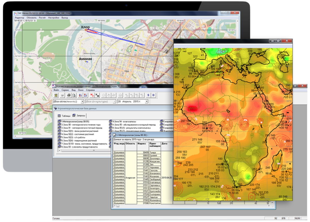This screenshot has width=310, height=222.
Task: Click the print preview magnifier icon
Action: (x=74, y=95)
